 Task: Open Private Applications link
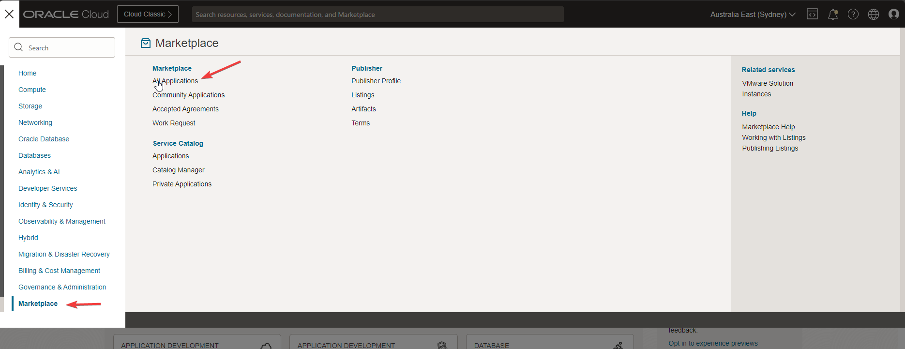click(182, 184)
